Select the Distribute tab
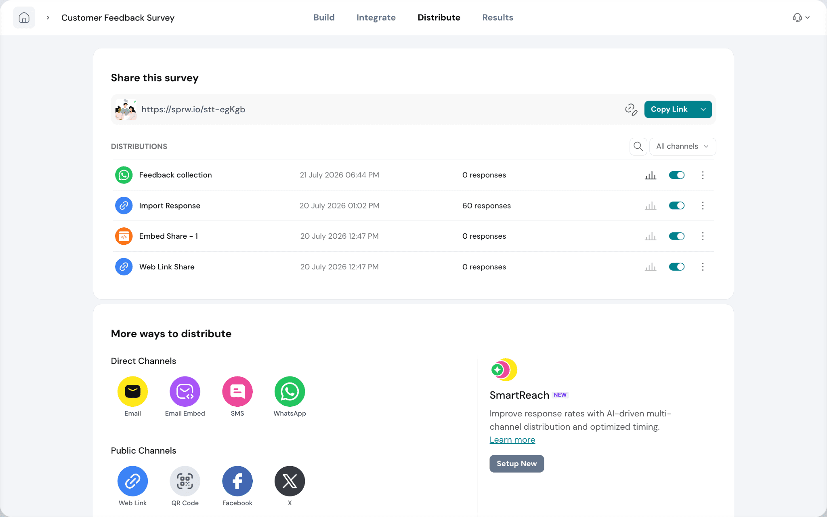This screenshot has width=827, height=517. coord(439,17)
